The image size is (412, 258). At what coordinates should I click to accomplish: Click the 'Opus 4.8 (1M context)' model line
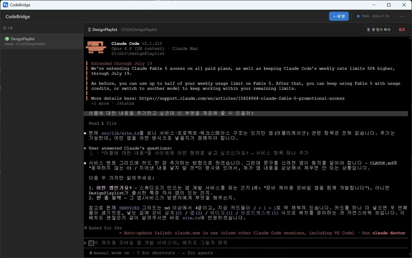(x=138, y=49)
